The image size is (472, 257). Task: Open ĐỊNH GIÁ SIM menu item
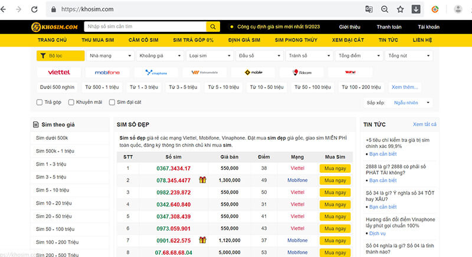[244, 40]
